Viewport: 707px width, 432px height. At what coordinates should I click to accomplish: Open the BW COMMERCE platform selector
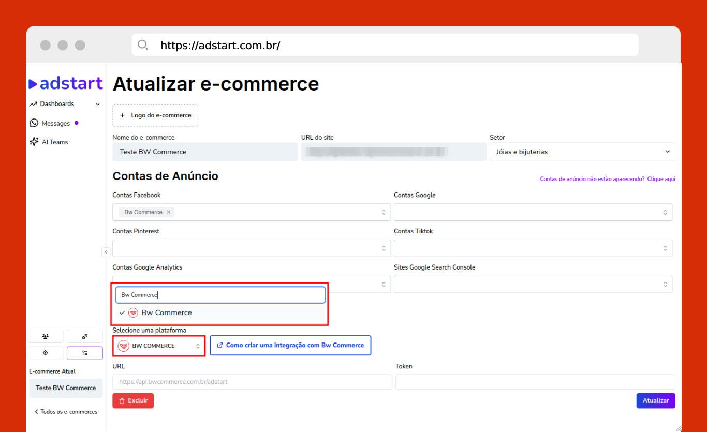(x=159, y=346)
